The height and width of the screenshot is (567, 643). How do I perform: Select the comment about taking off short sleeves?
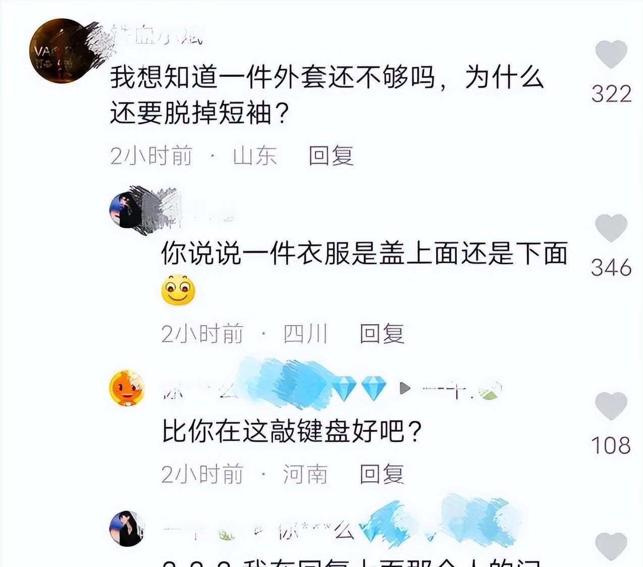pyautogui.click(x=327, y=95)
